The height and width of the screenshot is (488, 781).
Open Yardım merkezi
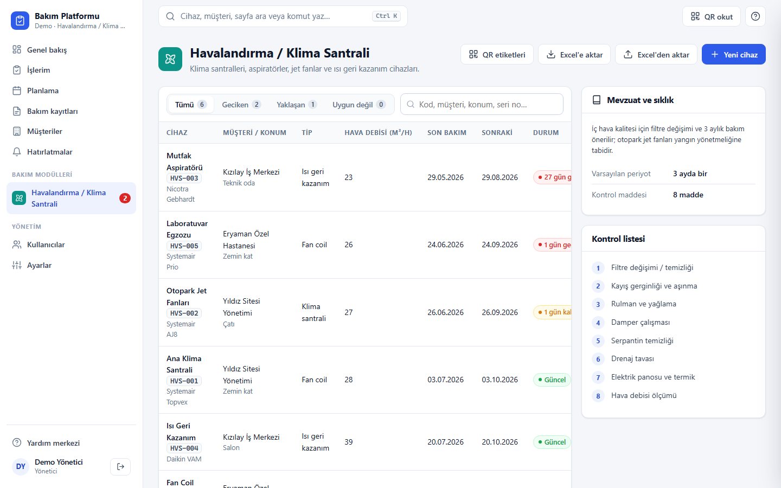[x=71, y=443]
